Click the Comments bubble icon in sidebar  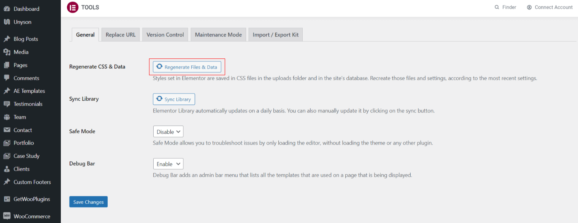pos(7,78)
